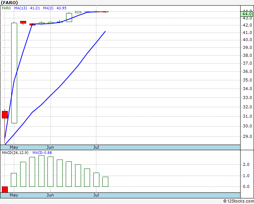Click the 36.0 price axis label
Image resolution: width=254 pixels, height=204 pixels.
(247, 71)
